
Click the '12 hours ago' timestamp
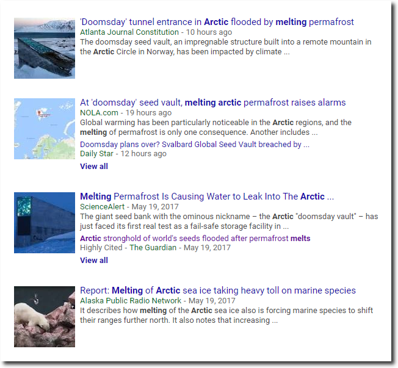pos(143,154)
